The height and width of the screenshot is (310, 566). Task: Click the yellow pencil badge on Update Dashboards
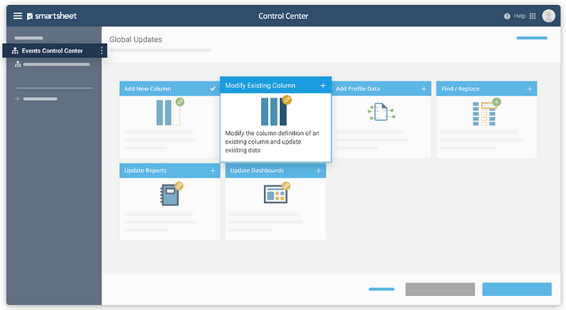(286, 185)
